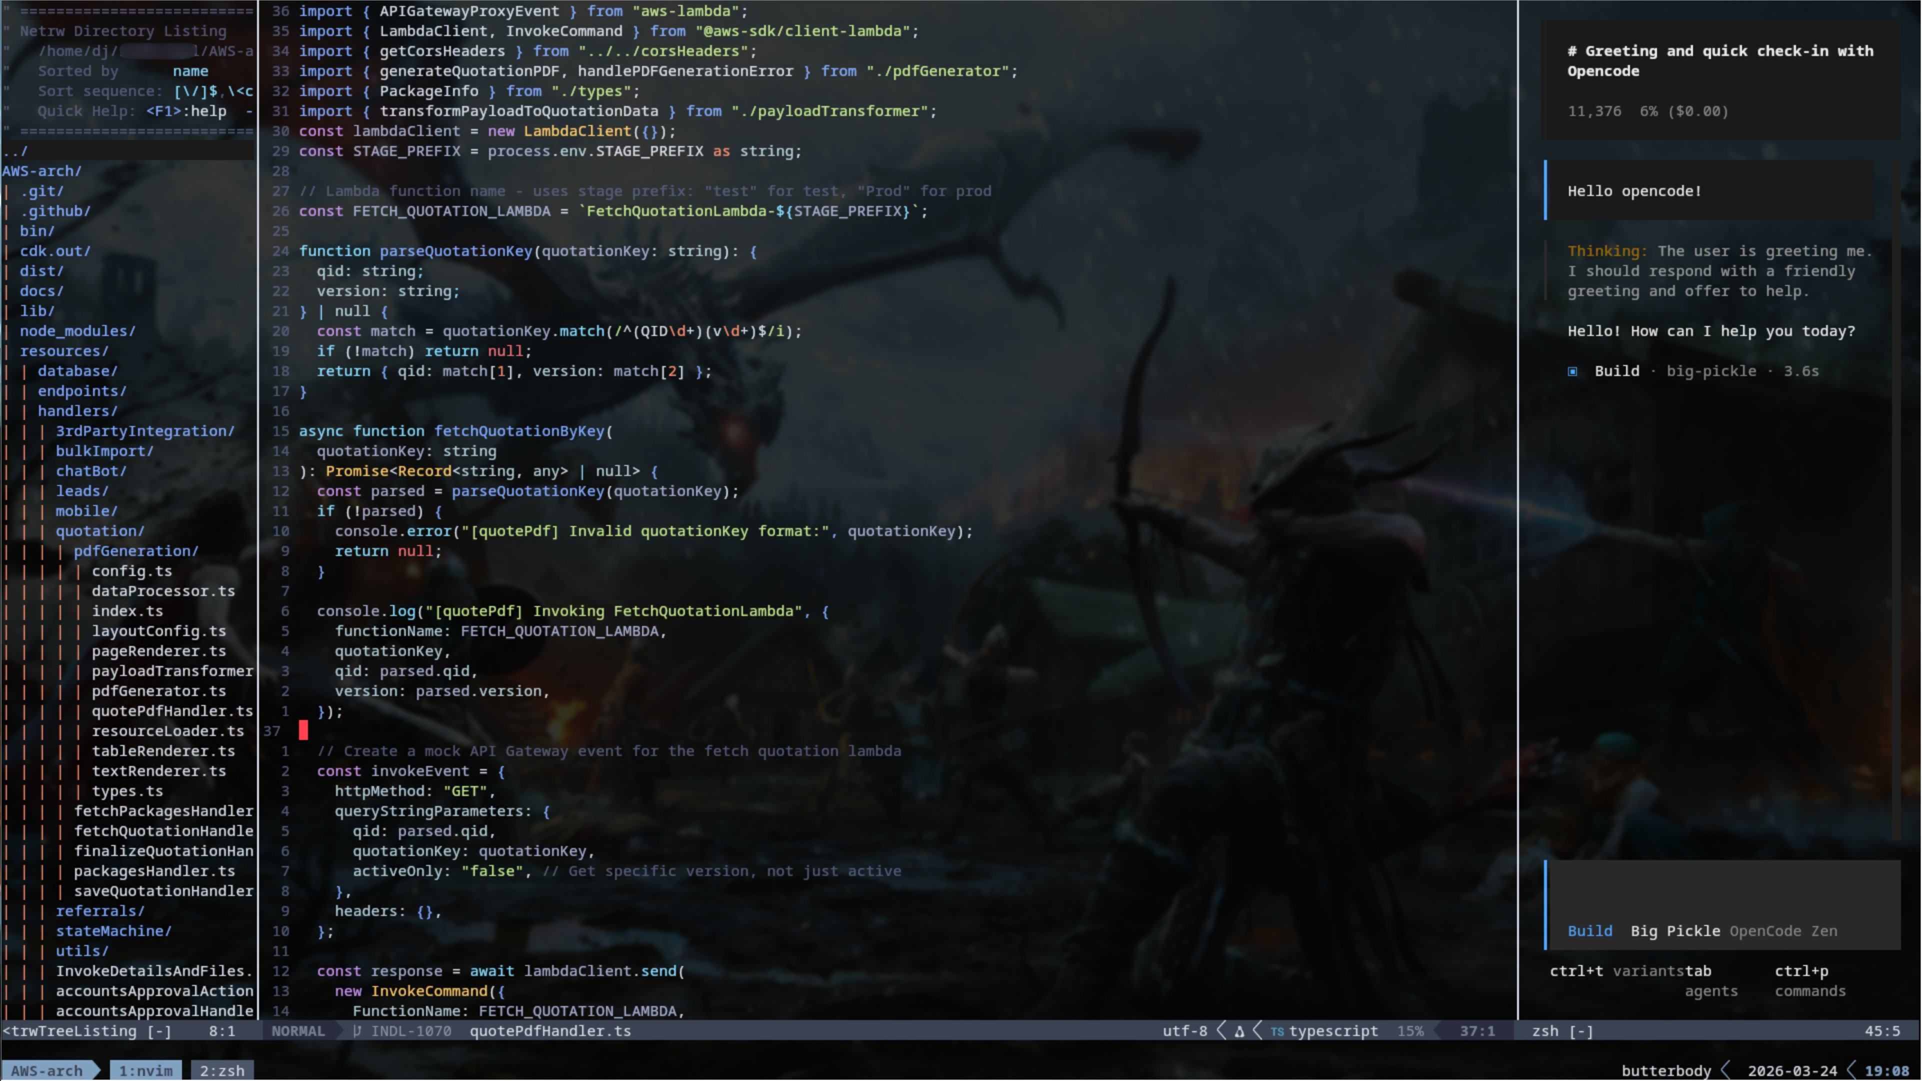Select the 1:nvim tmux window
The width and height of the screenshot is (1922, 1081).
point(145,1070)
